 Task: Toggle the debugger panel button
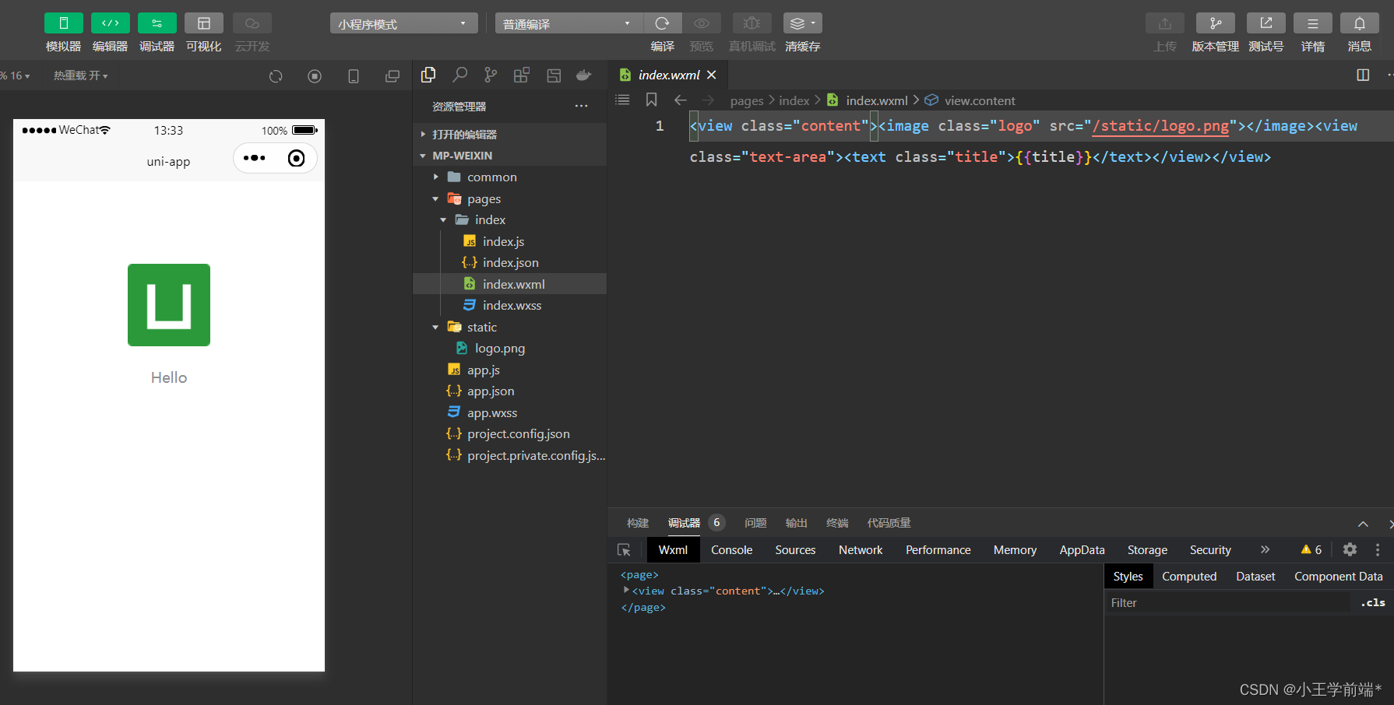click(157, 23)
